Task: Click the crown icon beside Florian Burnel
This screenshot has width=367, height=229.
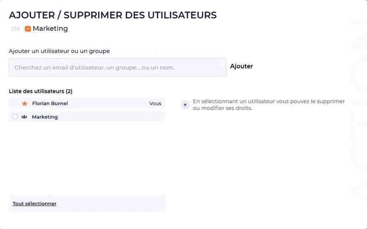Action: point(25,104)
